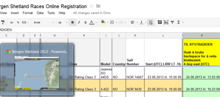Toggle the wrap text button
The height and width of the screenshot is (97, 220).
point(151,22)
